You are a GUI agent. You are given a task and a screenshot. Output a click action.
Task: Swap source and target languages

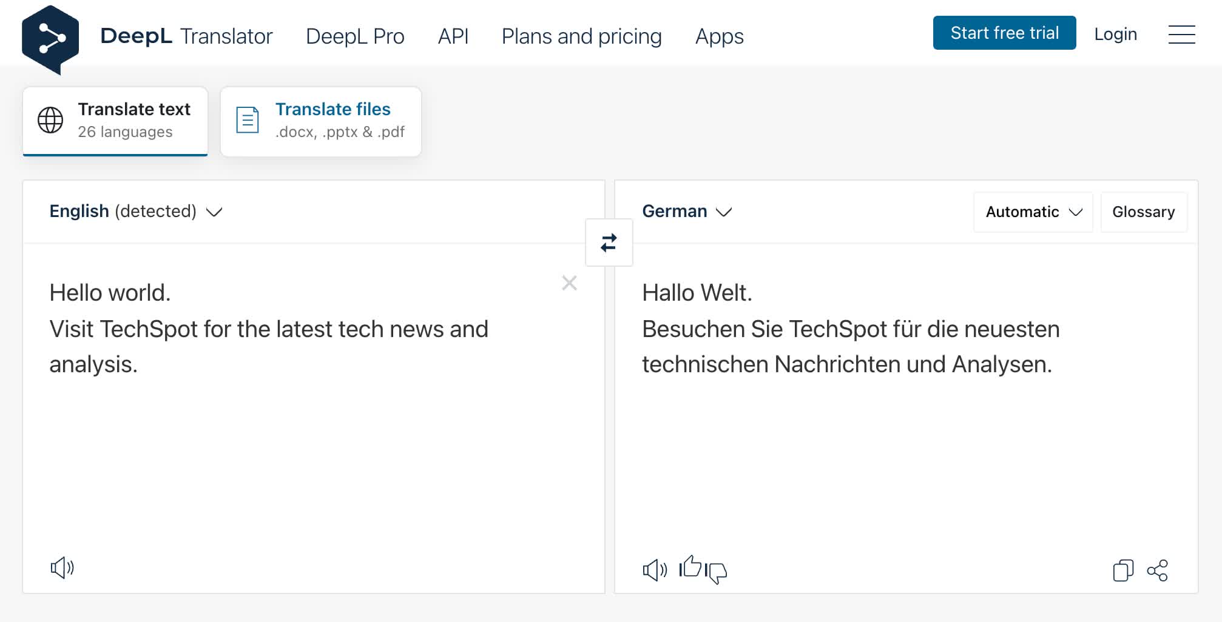point(609,242)
